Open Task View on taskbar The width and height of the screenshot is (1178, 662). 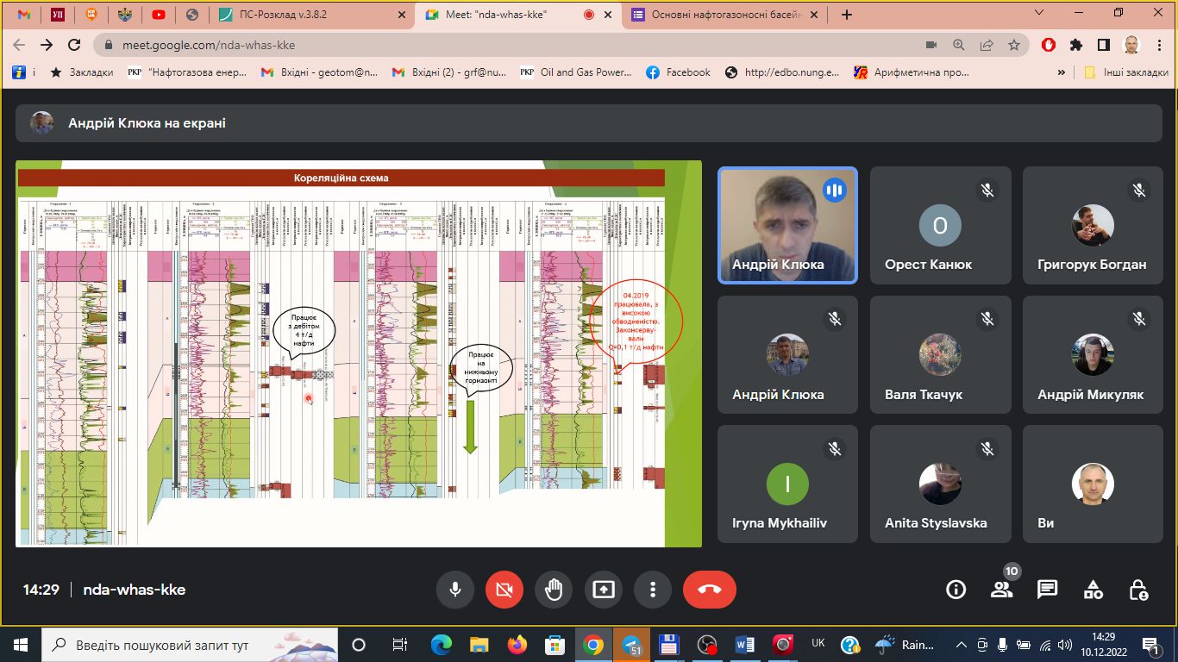(400, 644)
